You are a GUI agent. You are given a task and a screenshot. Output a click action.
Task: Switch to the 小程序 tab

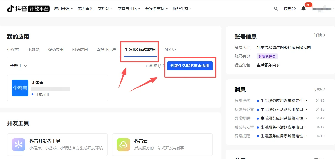[13, 49]
